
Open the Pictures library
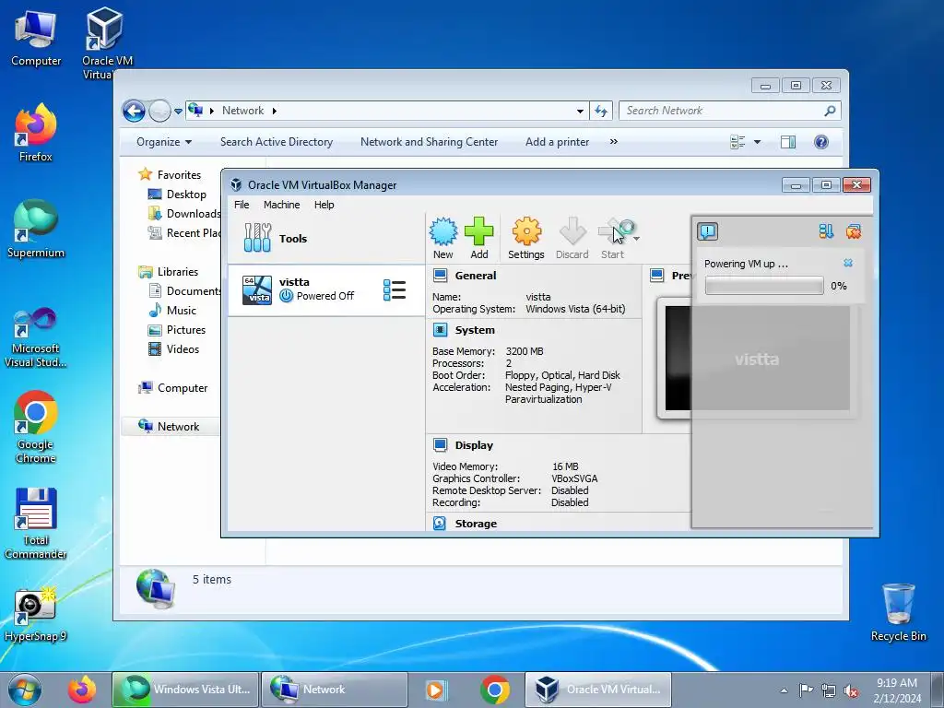186,330
